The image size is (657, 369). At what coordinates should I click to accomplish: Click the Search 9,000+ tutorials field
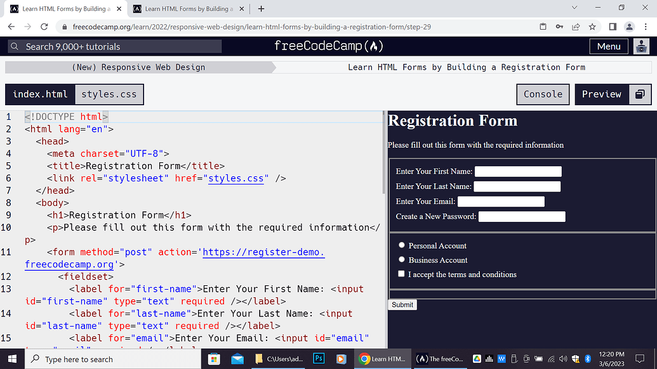pos(114,46)
